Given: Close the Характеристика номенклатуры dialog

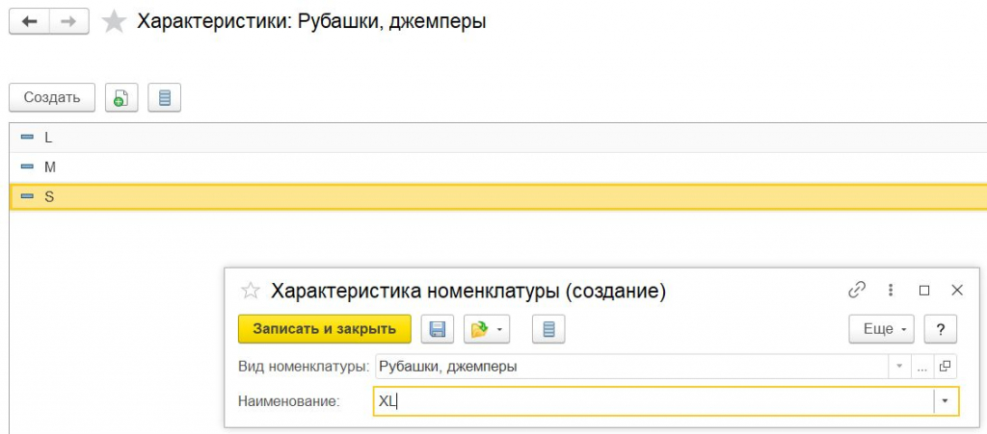Looking at the screenshot, I should [x=957, y=291].
